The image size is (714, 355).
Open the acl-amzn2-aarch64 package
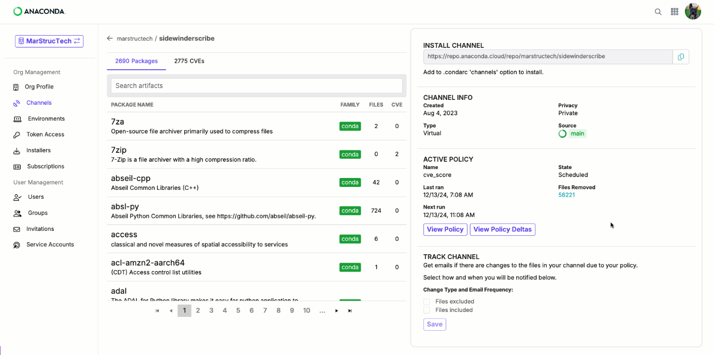tap(148, 263)
